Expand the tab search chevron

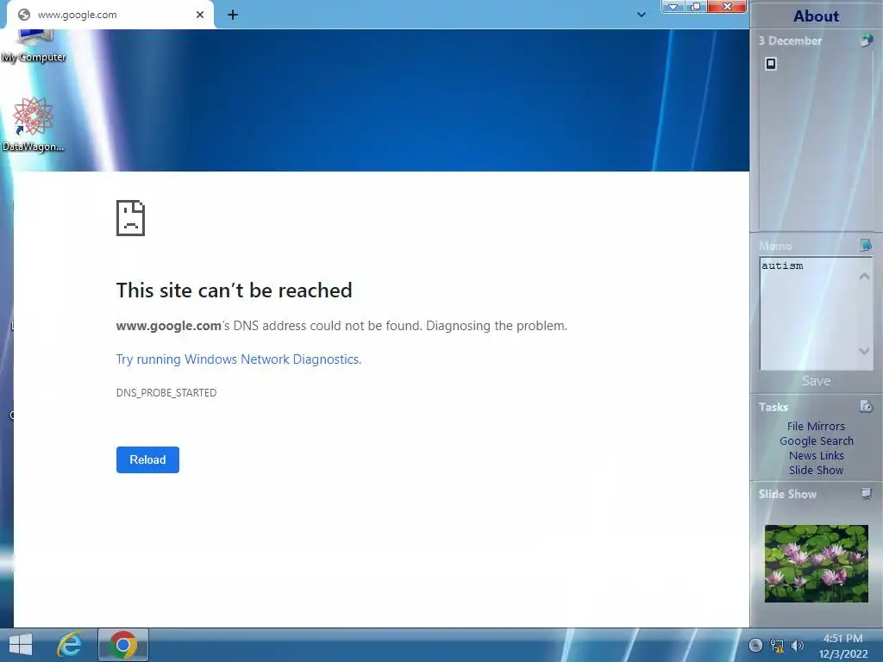pyautogui.click(x=642, y=15)
